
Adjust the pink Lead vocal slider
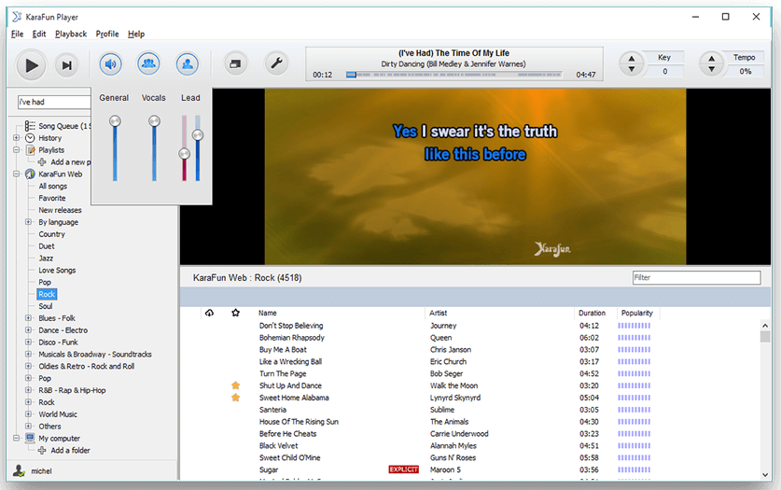click(185, 154)
